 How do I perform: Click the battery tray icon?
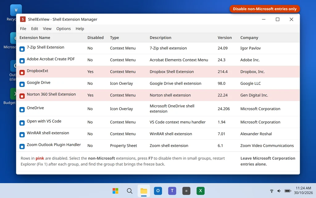(288, 191)
